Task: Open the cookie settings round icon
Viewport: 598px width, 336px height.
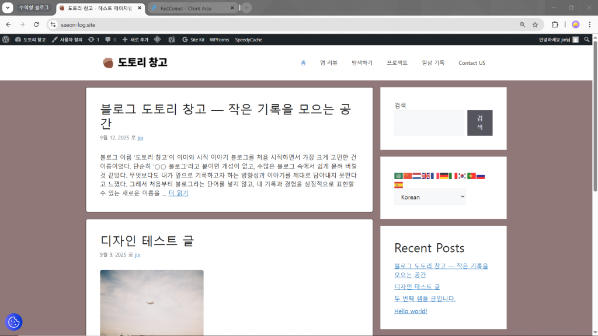Action: point(13,321)
